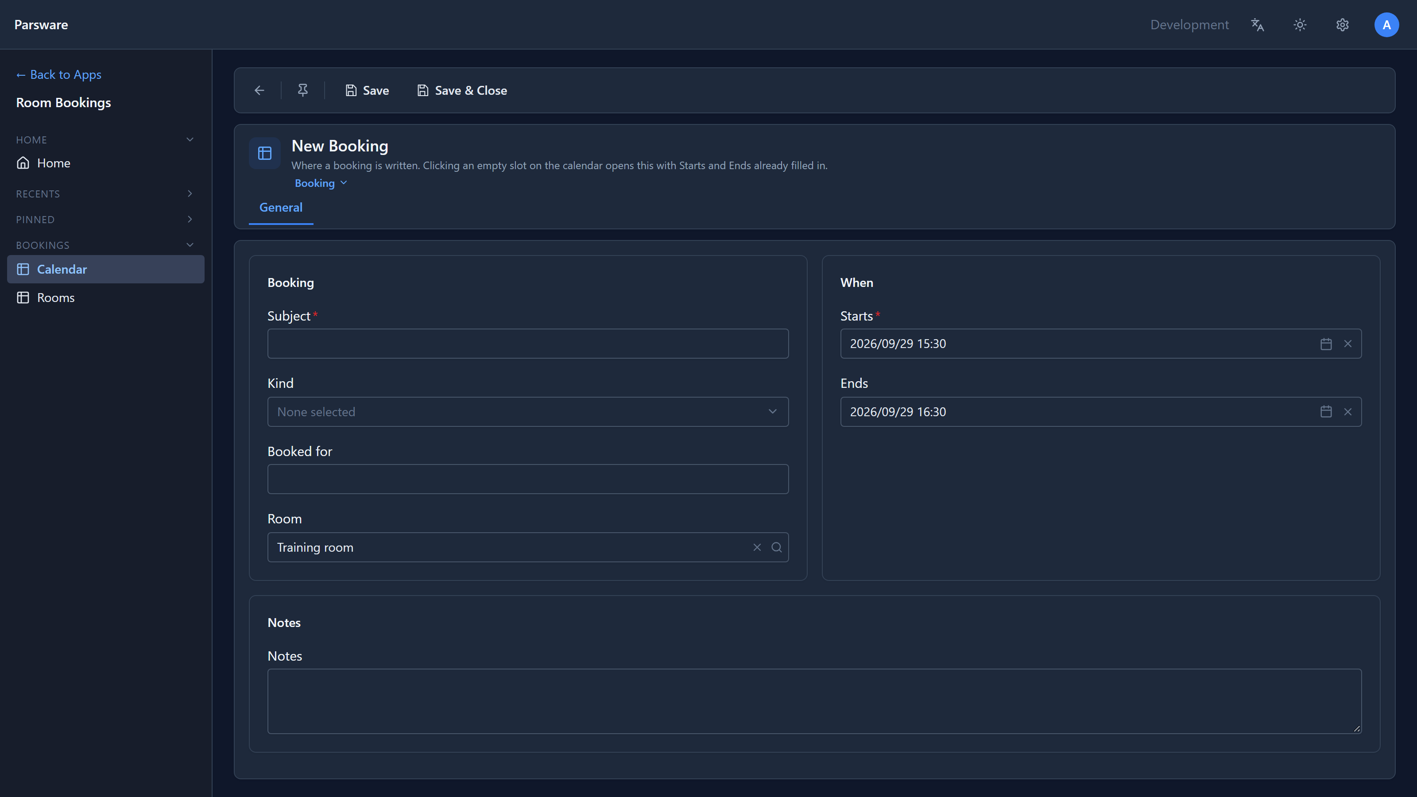This screenshot has height=797, width=1417.
Task: Open the language translation icon
Action: coord(1258,25)
